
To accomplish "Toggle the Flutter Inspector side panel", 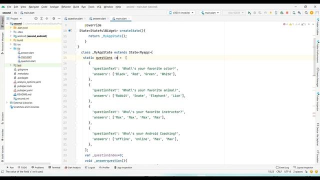I will 317,101.
